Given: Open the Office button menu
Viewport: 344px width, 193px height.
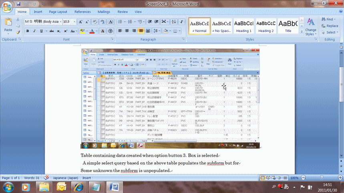Looking at the screenshot, I should click(x=7, y=7).
